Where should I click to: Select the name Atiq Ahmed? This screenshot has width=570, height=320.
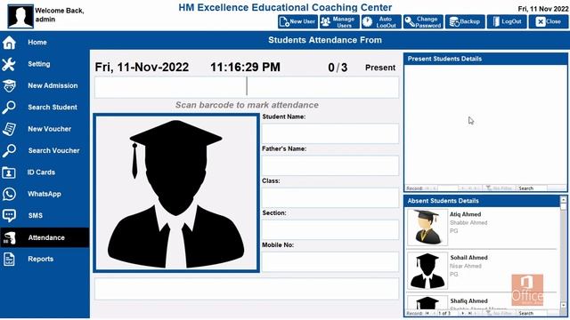pos(465,214)
